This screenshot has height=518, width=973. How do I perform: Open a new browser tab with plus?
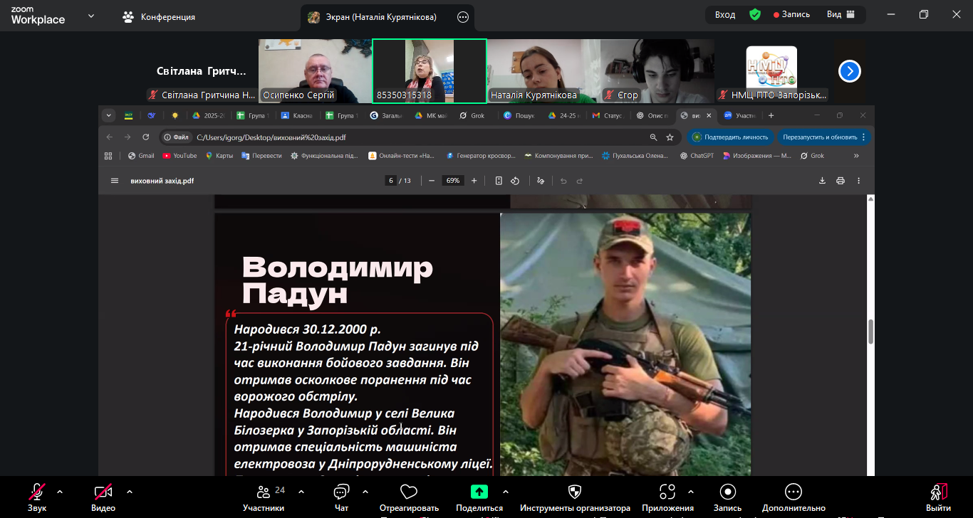[x=771, y=115]
